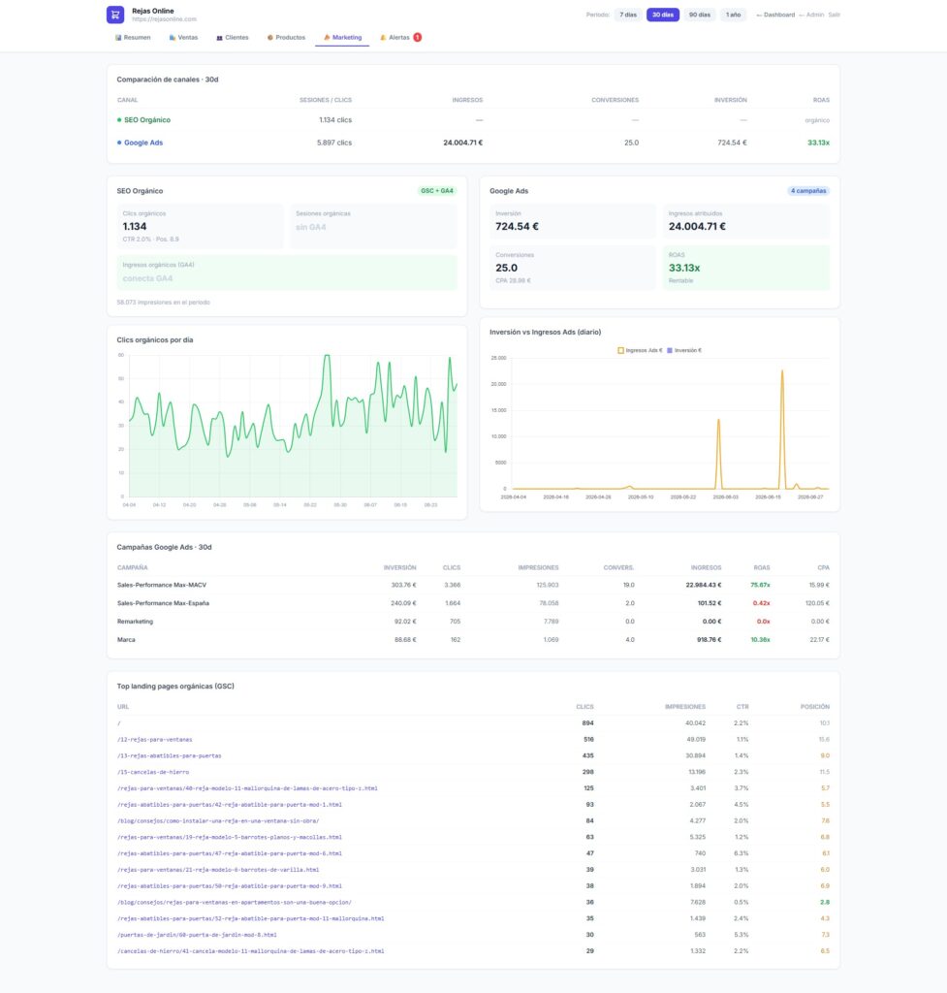Set period to 1 año
The width and height of the screenshot is (947, 993).
click(x=733, y=15)
